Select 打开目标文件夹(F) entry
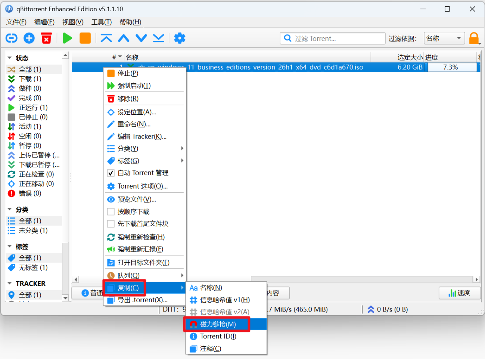The height and width of the screenshot is (359, 485). (145, 263)
